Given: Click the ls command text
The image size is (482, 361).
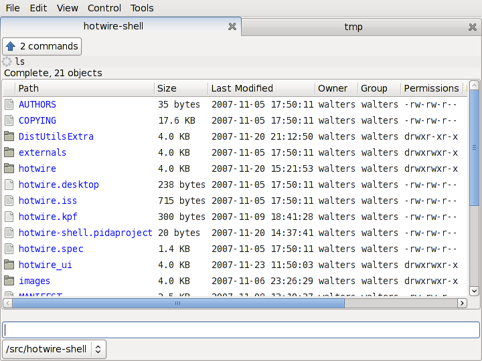Looking at the screenshot, I should coord(20,62).
